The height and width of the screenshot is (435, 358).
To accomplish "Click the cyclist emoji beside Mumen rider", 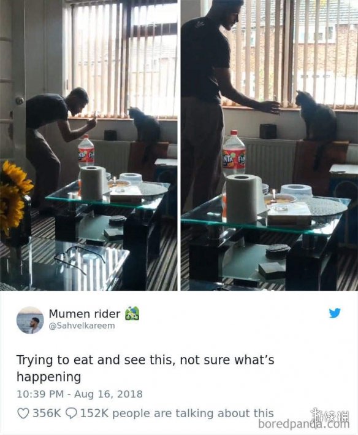I will 132,314.
